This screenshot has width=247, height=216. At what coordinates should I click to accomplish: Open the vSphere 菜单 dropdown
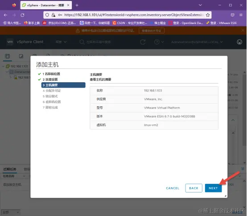coord(61,42)
